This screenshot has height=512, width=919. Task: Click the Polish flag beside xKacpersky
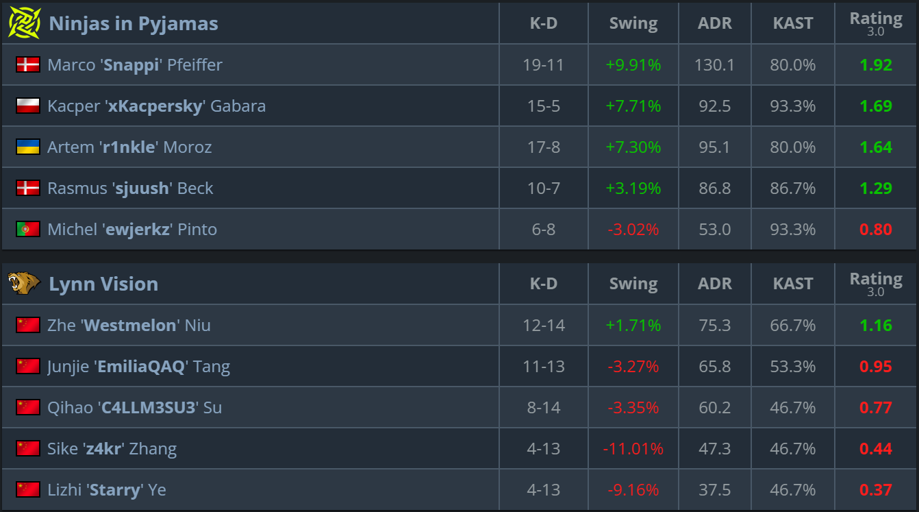point(28,106)
